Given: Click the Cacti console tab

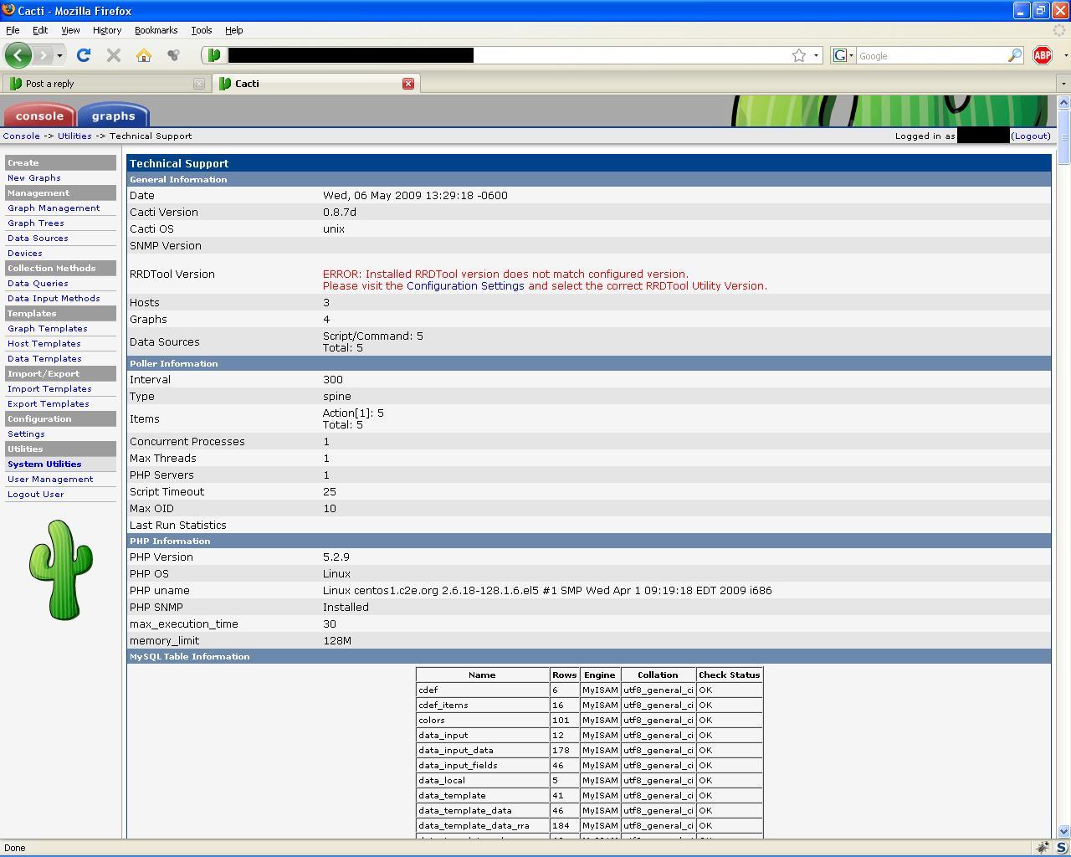Looking at the screenshot, I should [39, 115].
